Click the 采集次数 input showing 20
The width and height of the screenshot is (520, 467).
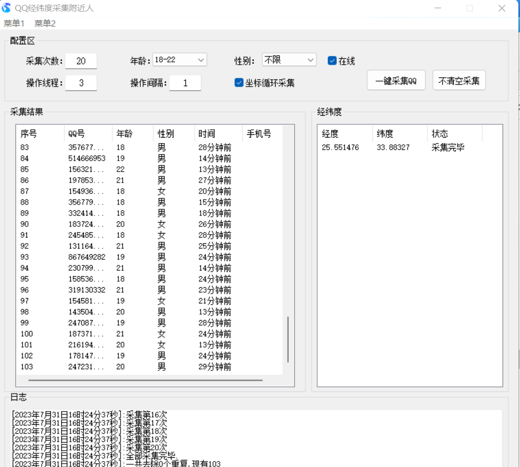coord(81,61)
